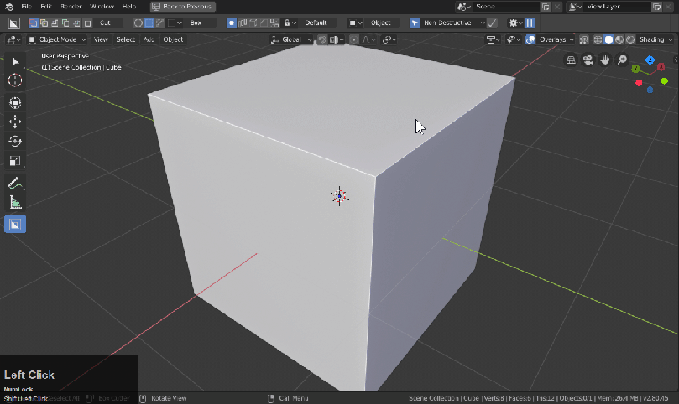Click the Scene name field
Image resolution: width=679 pixels, height=404 pixels.
pos(502,6)
